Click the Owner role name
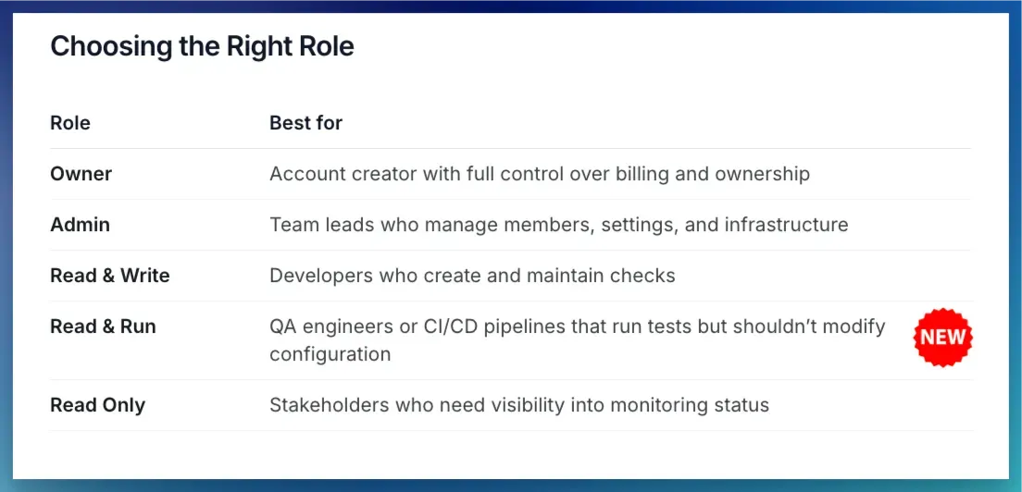The width and height of the screenshot is (1022, 492). click(81, 174)
